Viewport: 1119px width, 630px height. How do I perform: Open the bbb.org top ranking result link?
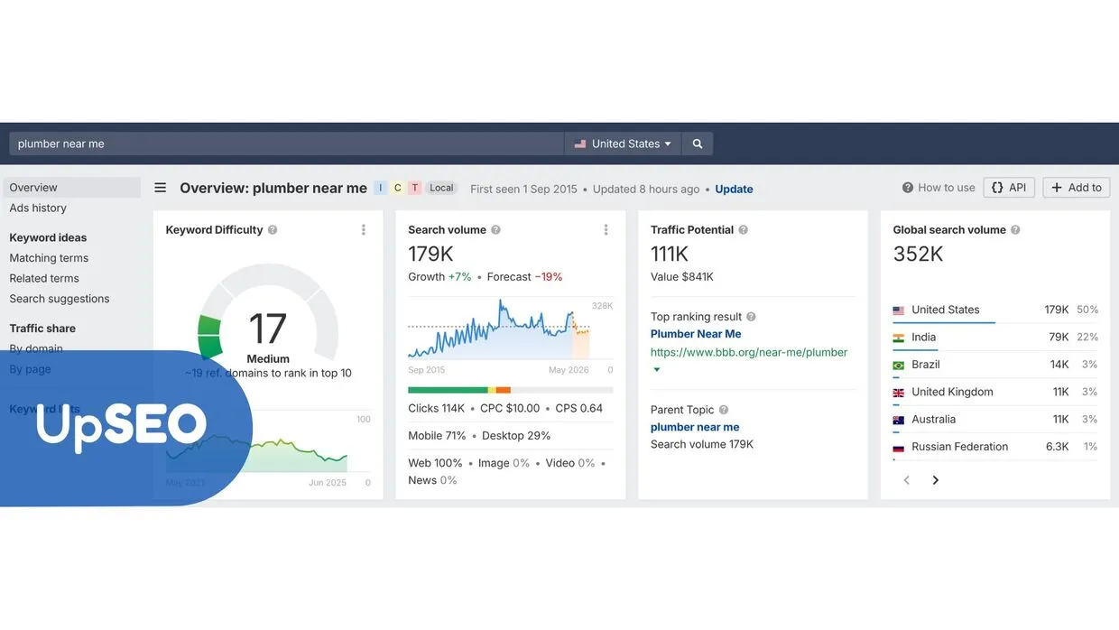pos(749,352)
